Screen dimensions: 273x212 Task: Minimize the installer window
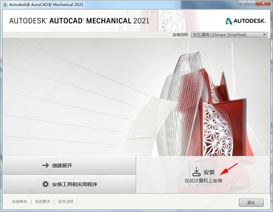point(243,4)
